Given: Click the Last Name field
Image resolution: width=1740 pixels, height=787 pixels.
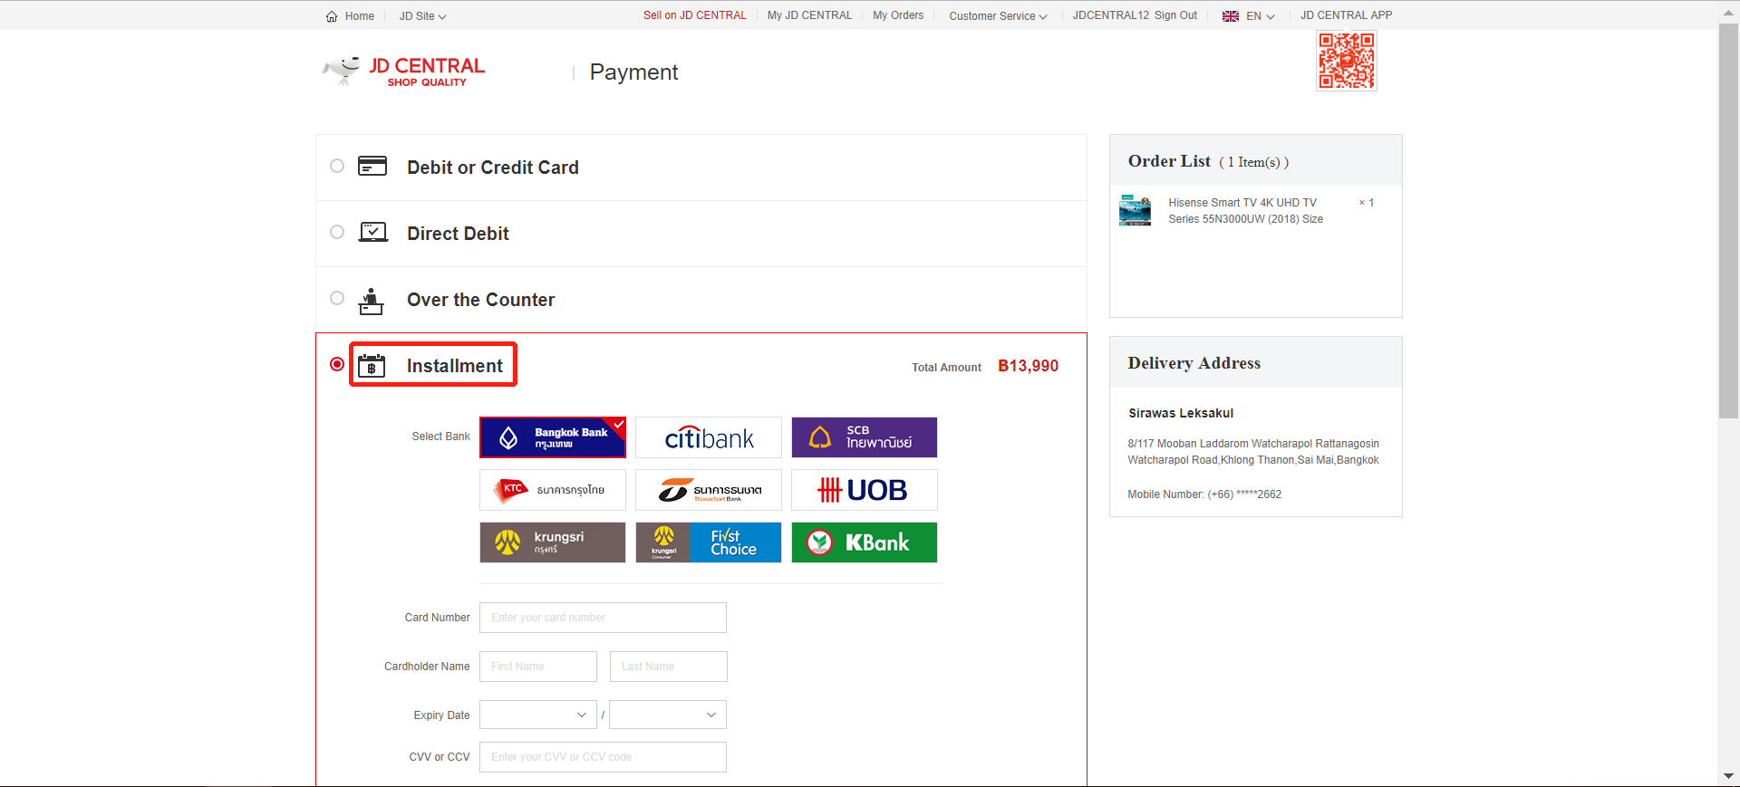Looking at the screenshot, I should point(669,667).
